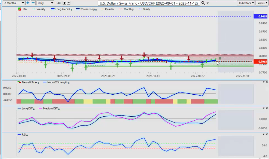Click the red 0.7965 price label
The width and height of the screenshot is (269, 159).
click(262, 62)
